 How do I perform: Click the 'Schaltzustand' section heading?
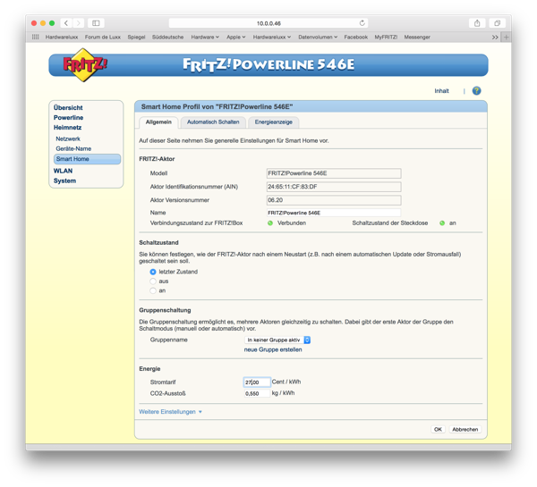158,242
